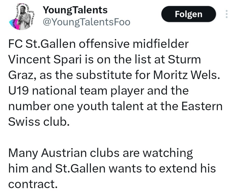The width and height of the screenshot is (240, 195).
Task: Click 'extend his' in the last sentence
Action: (187, 169)
